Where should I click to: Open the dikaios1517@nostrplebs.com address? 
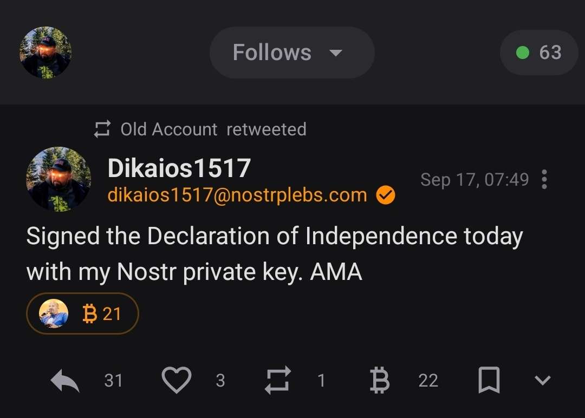[237, 195]
